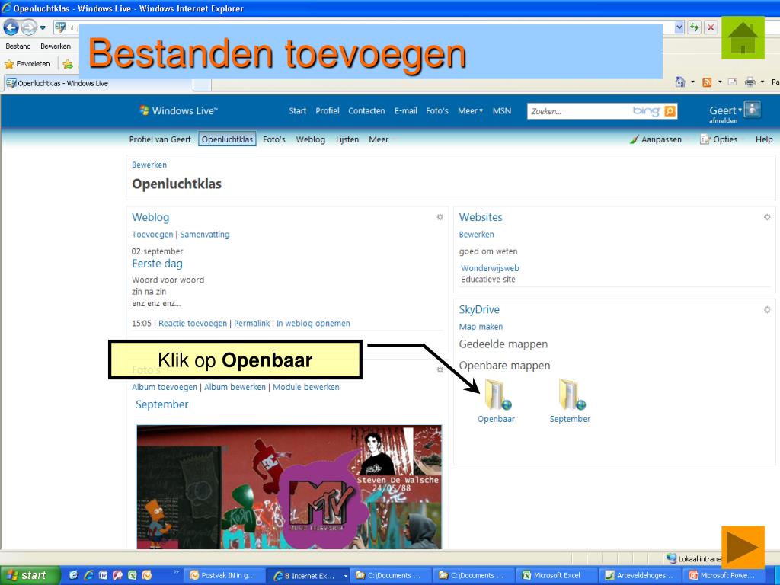The width and height of the screenshot is (780, 585).
Task: Click the IE Home page icon
Action: [x=680, y=82]
